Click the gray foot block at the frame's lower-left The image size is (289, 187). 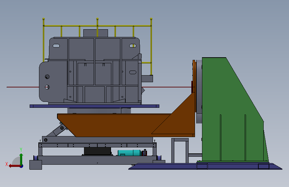(36, 165)
